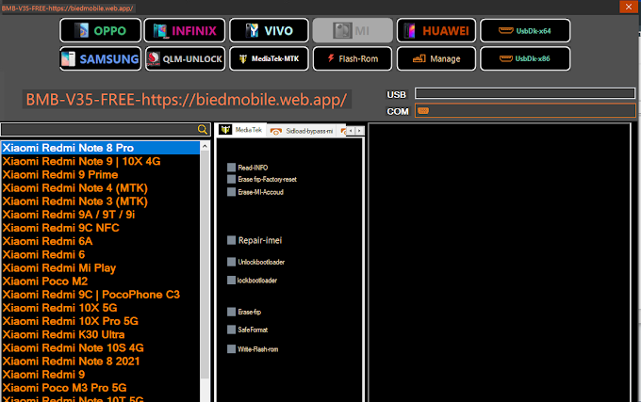Switch to the MediaTek tab

point(241,130)
